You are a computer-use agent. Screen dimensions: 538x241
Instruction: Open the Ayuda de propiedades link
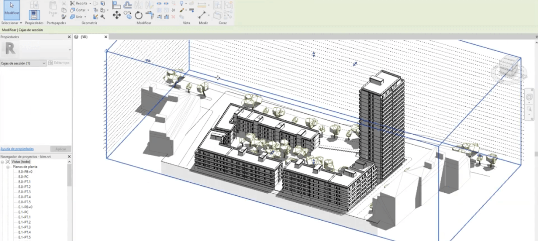(x=17, y=149)
